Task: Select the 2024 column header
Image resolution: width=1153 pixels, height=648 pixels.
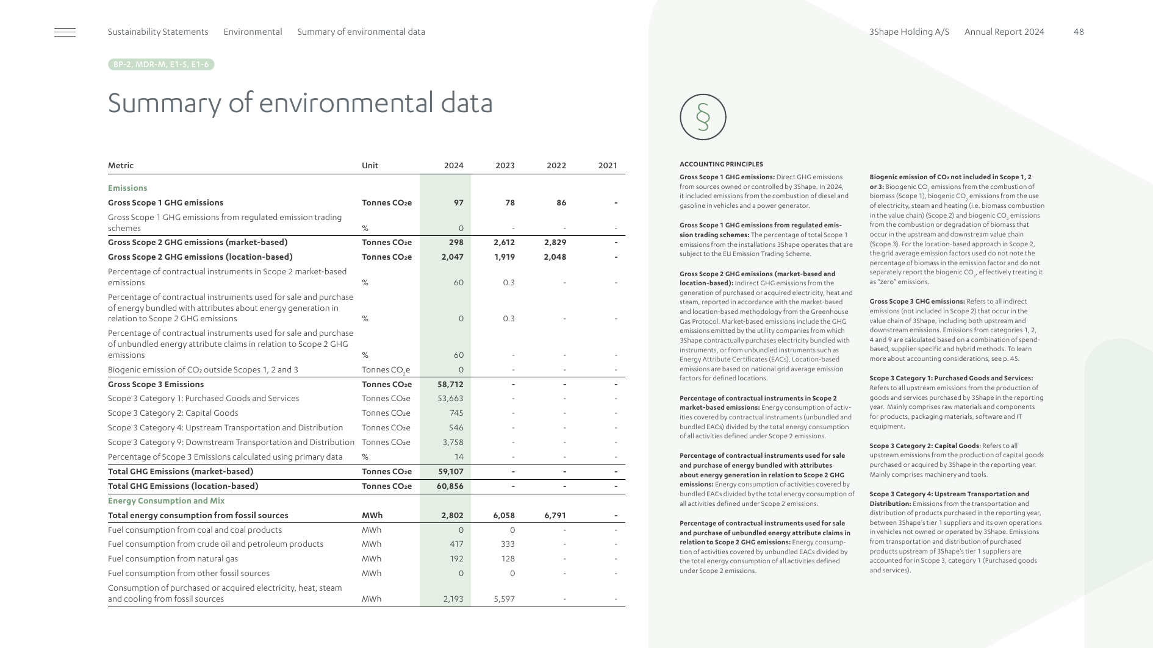Action: (453, 165)
